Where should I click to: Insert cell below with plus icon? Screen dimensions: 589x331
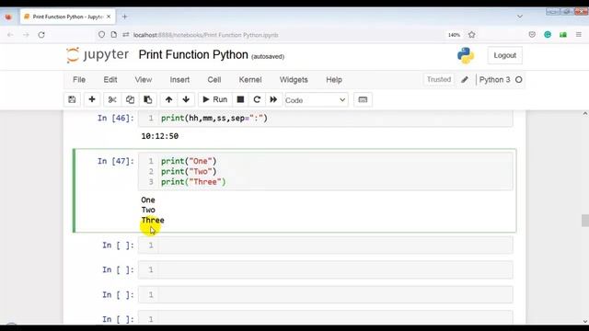[x=92, y=100]
